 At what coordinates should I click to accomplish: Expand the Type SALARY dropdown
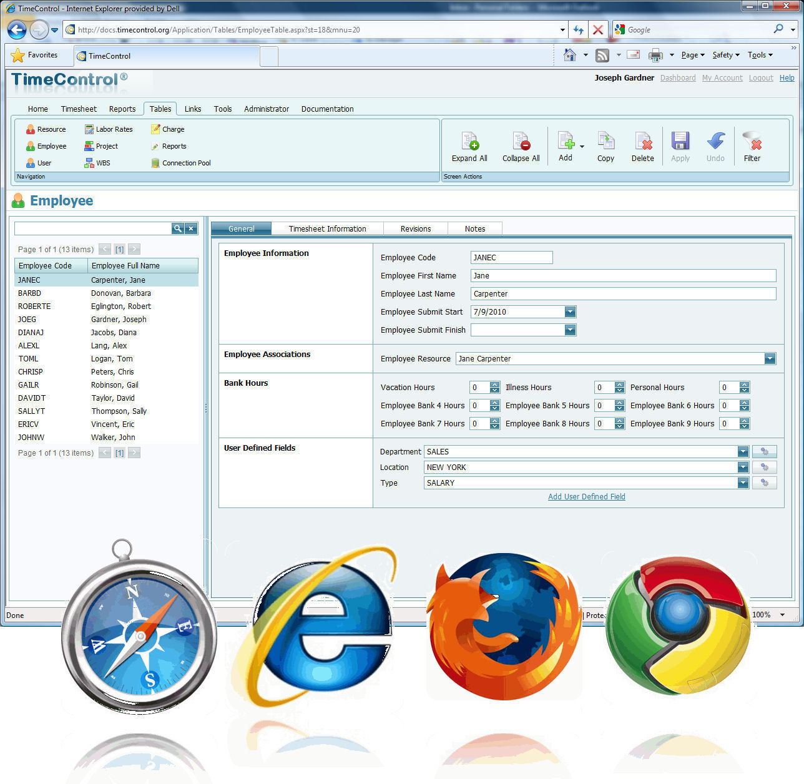743,483
